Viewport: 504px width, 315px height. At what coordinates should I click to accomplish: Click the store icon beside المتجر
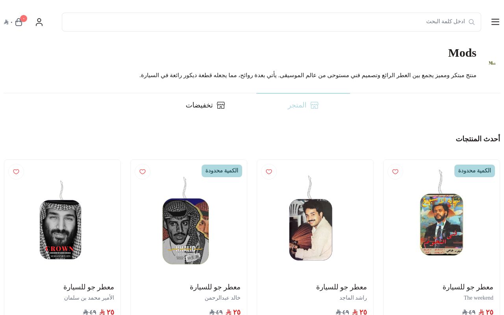tap(314, 105)
